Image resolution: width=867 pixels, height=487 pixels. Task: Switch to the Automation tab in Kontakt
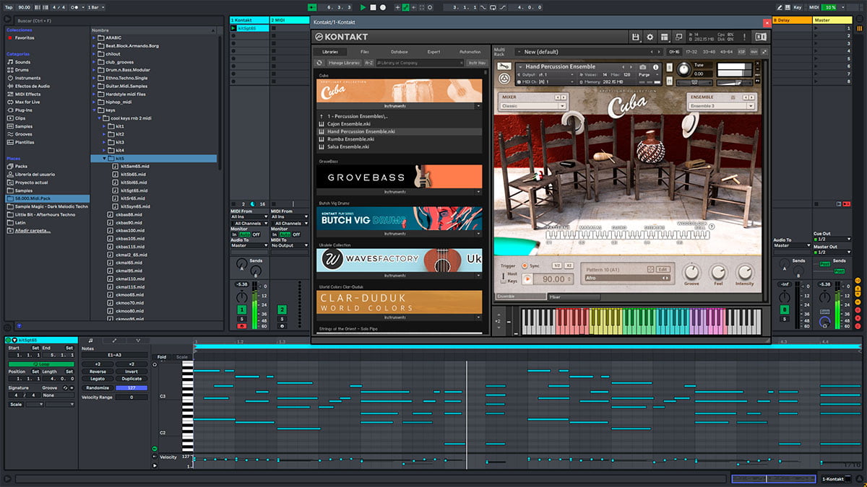click(470, 52)
